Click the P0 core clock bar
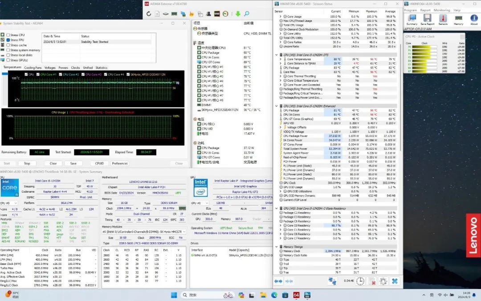Viewport: 481px width, 301px height. tap(425, 47)
